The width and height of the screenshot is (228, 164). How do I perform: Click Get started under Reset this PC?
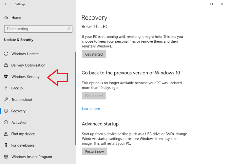(x=94, y=54)
